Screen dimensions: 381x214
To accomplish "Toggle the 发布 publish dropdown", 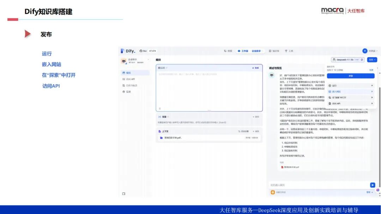I will pyautogui.click(x=372, y=60).
